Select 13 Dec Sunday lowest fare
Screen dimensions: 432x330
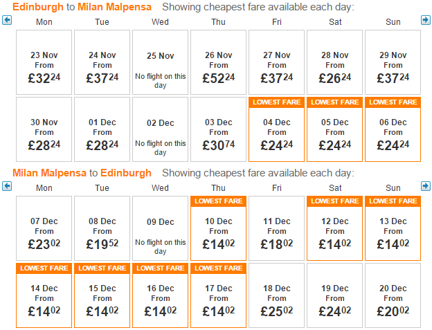(393, 228)
